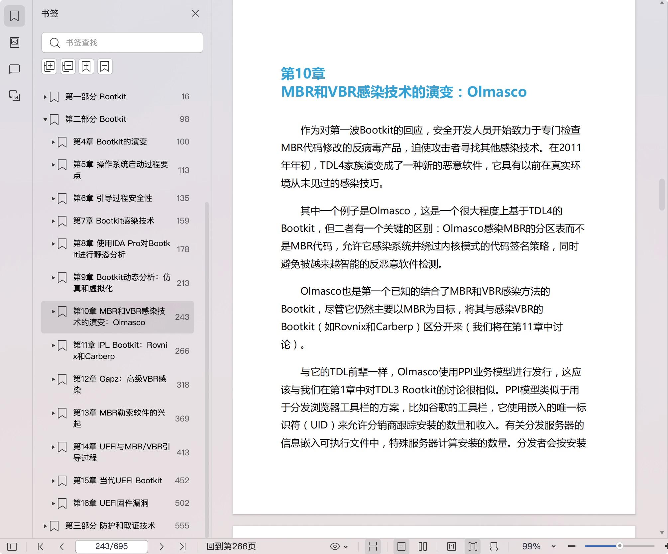Click the 243/695 page number field
Viewport: 668px width, 554px height.
click(112, 546)
